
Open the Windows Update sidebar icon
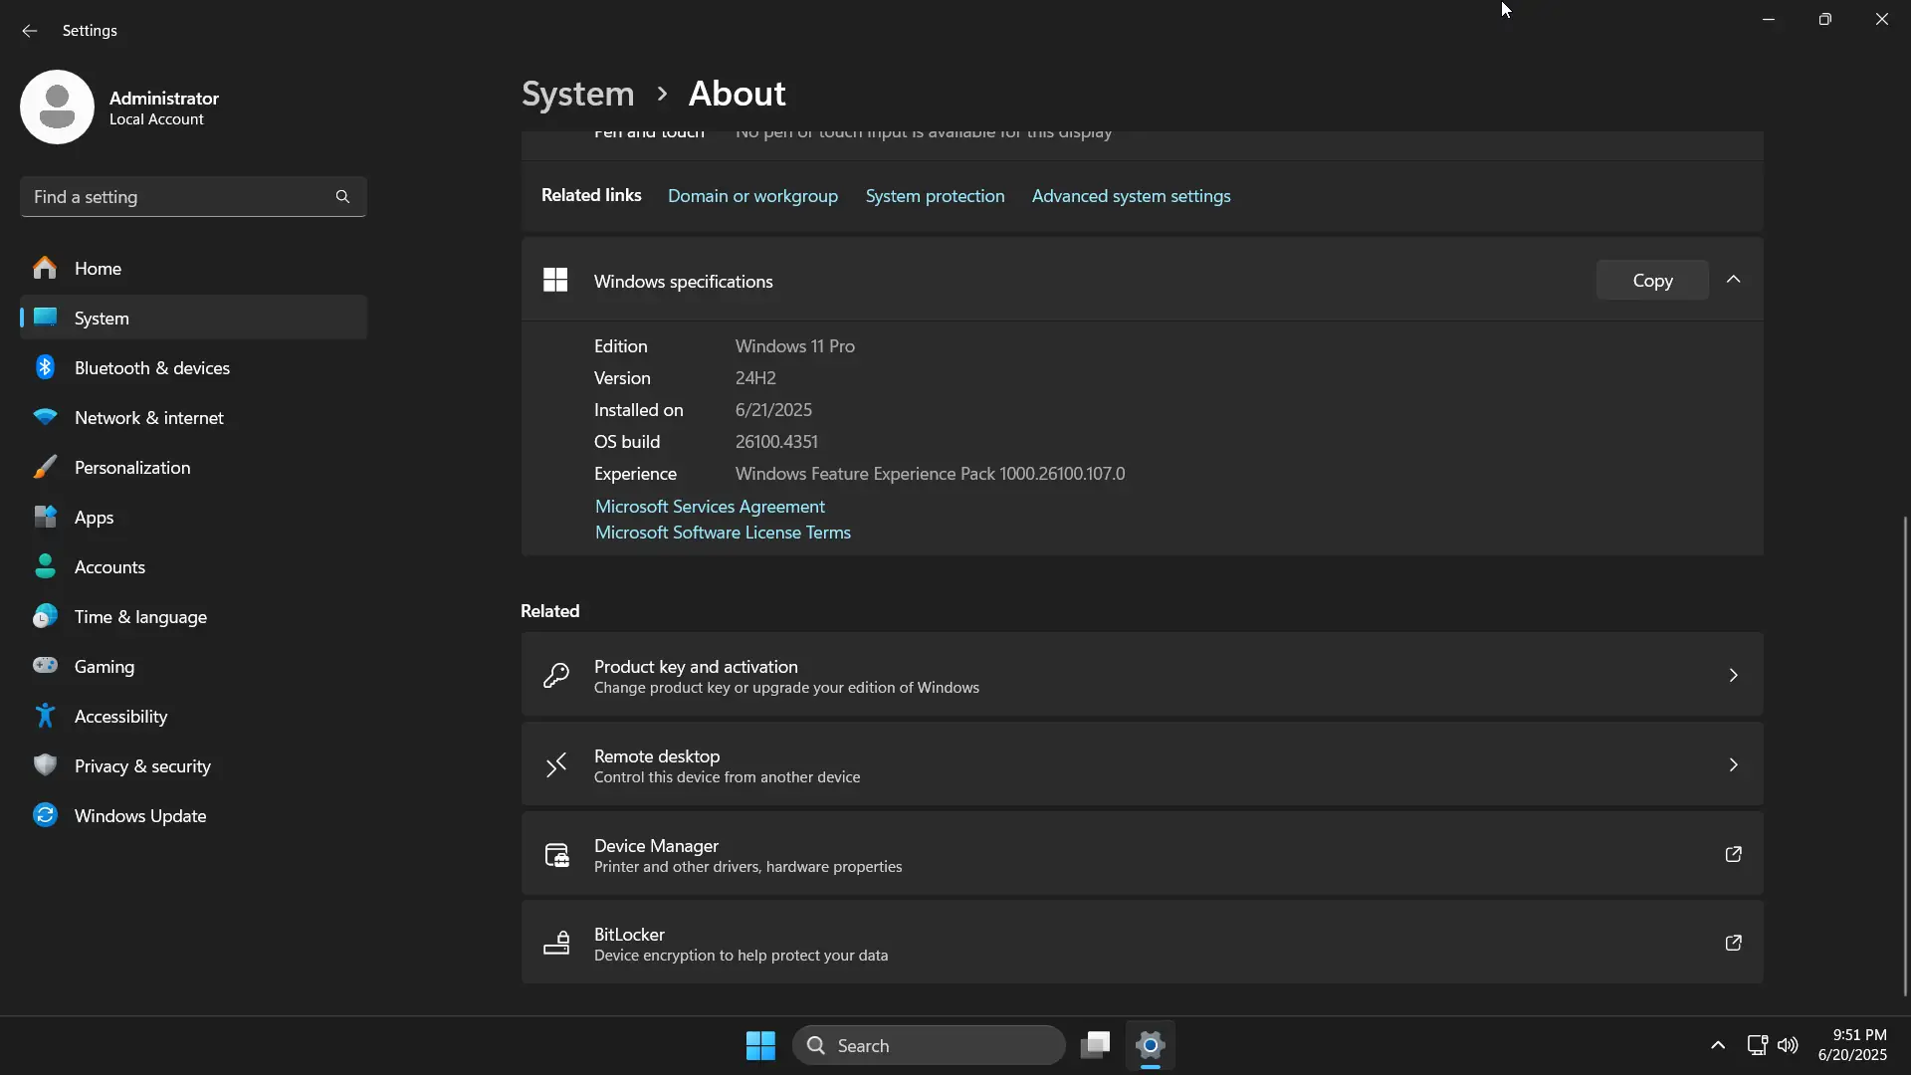pos(45,815)
